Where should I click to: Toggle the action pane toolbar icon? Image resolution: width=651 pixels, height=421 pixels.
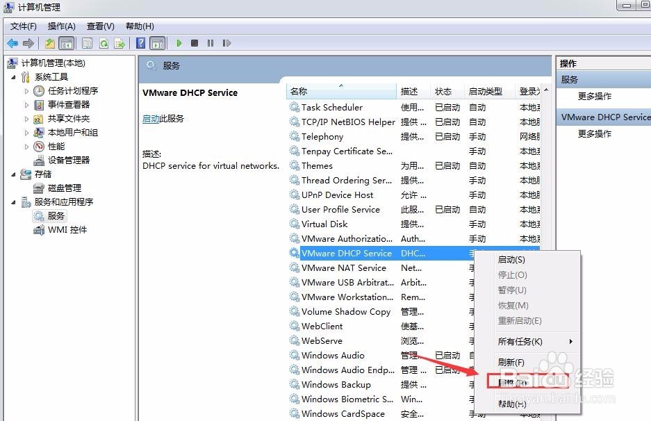157,43
